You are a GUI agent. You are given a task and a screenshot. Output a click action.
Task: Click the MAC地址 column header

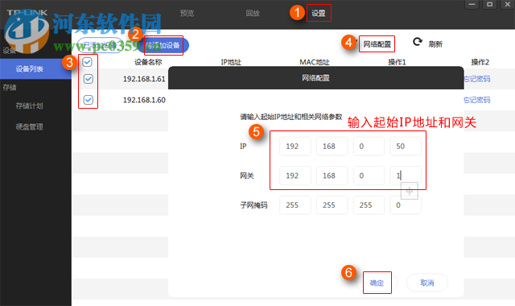point(315,62)
